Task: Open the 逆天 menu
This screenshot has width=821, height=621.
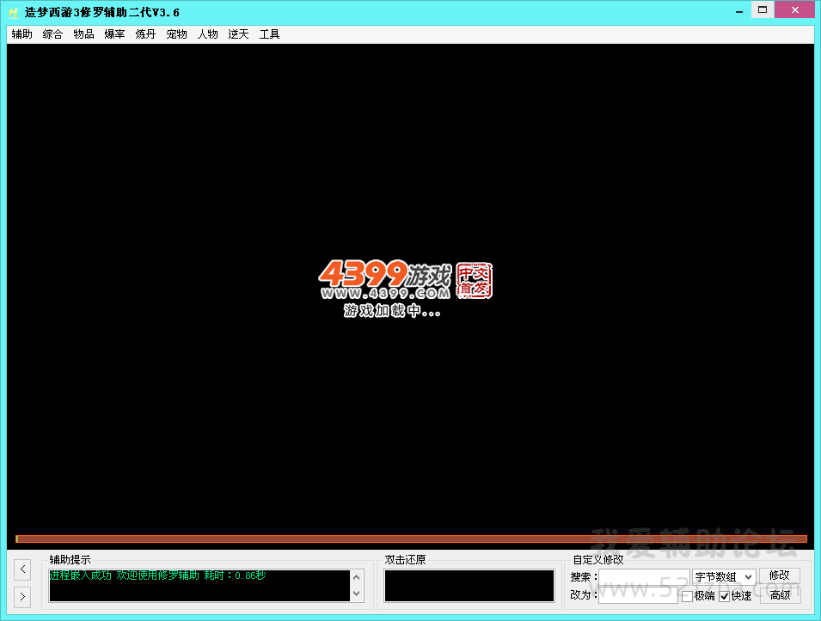Action: click(x=238, y=34)
